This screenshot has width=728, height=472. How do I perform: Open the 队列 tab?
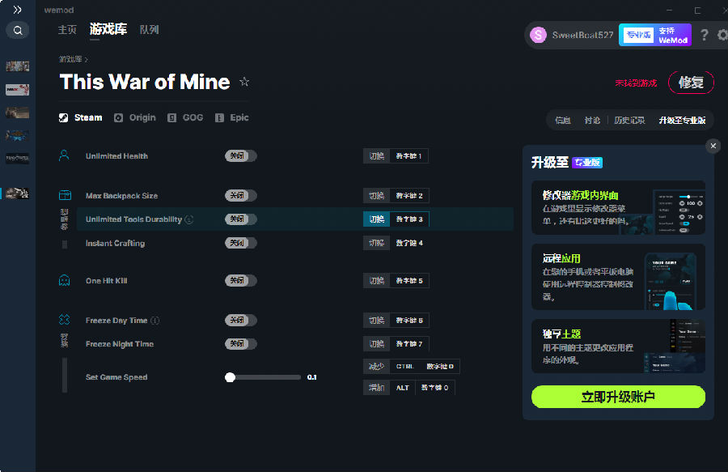coord(149,30)
